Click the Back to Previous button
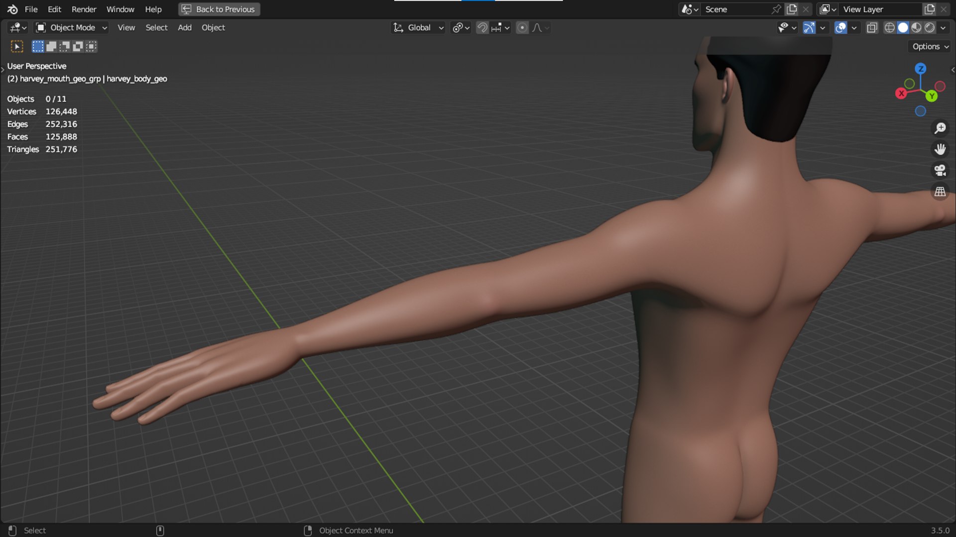 pos(219,9)
